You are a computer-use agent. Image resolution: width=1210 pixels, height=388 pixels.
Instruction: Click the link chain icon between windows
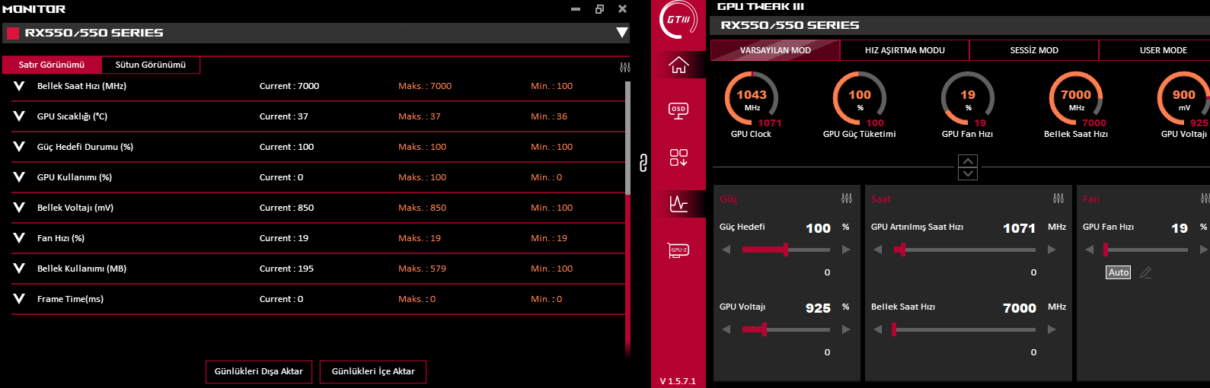point(643,163)
